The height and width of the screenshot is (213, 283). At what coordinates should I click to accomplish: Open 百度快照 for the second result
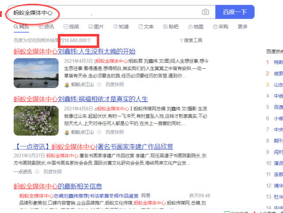pyautogui.click(x=115, y=132)
